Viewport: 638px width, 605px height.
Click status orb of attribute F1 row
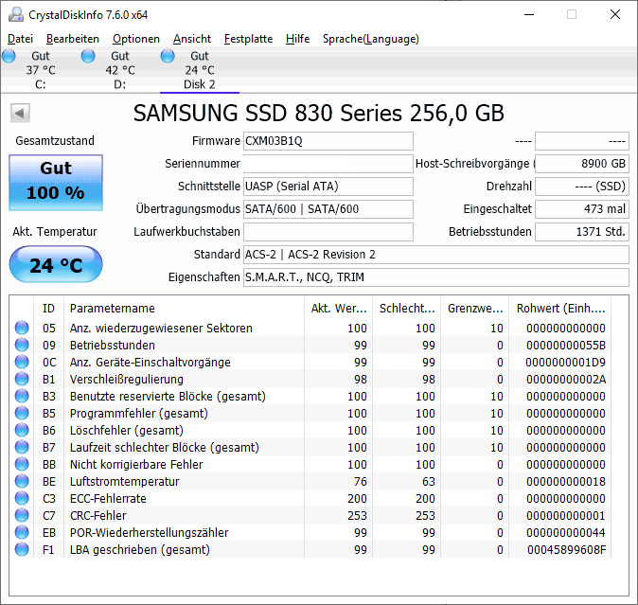point(22,550)
